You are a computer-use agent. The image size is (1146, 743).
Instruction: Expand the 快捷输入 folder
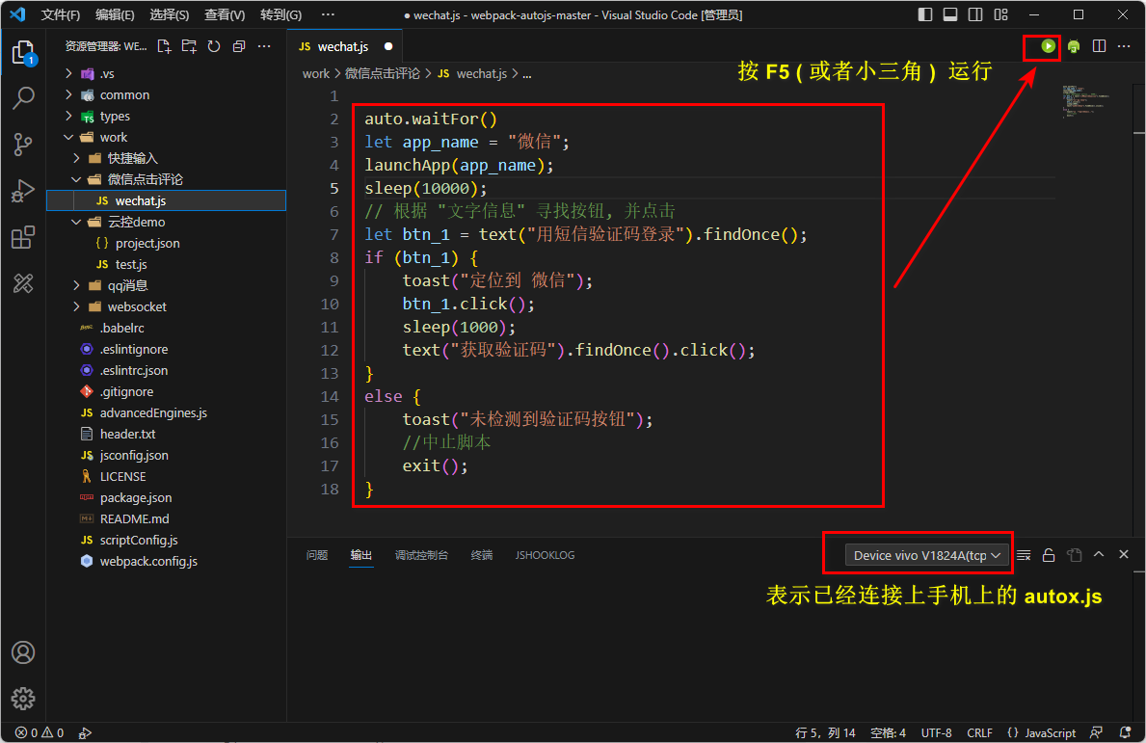click(167, 159)
